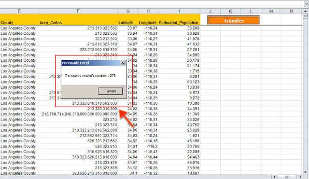309x179 pixels.
Task: Select longitude cell -118,44
Action: (x=148, y=157)
